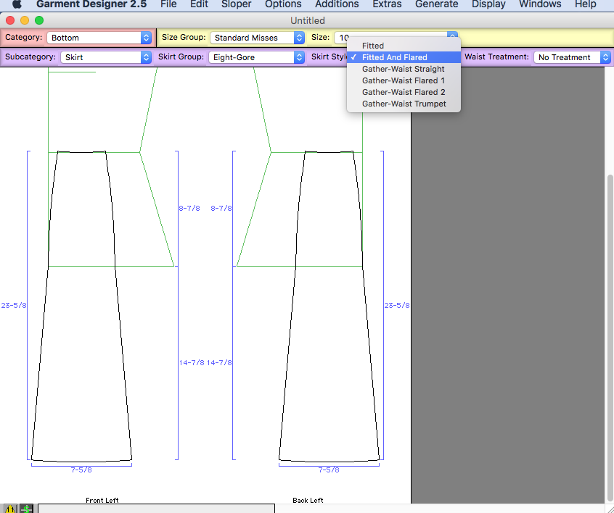614x513 pixels.
Task: Open the Edit menu
Action: click(x=199, y=4)
